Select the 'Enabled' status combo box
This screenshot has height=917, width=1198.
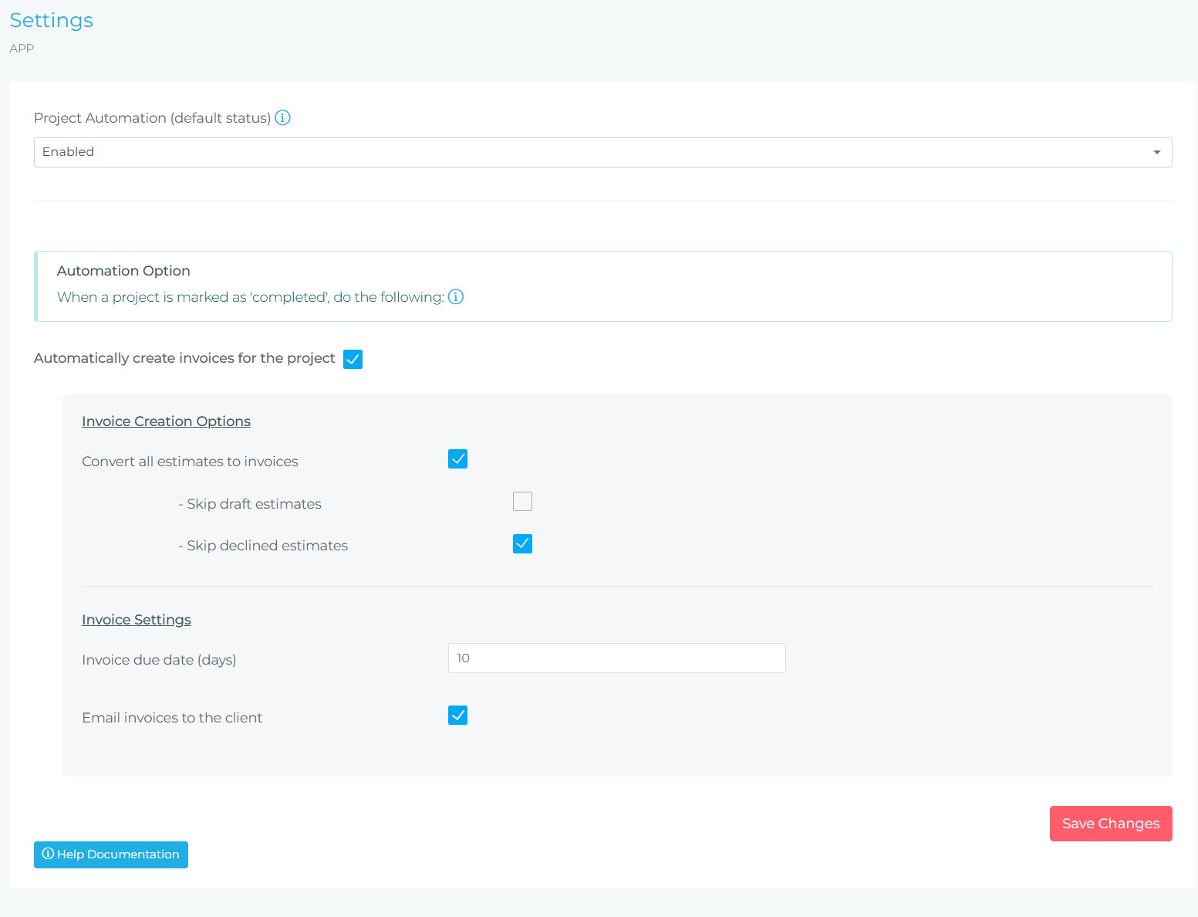602,152
